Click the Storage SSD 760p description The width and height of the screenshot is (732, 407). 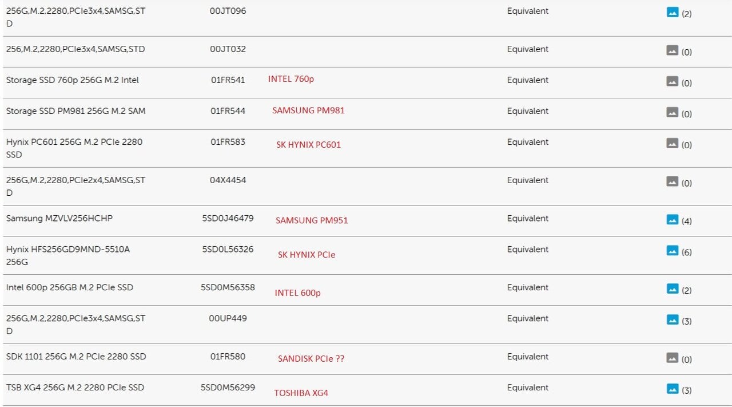(73, 80)
